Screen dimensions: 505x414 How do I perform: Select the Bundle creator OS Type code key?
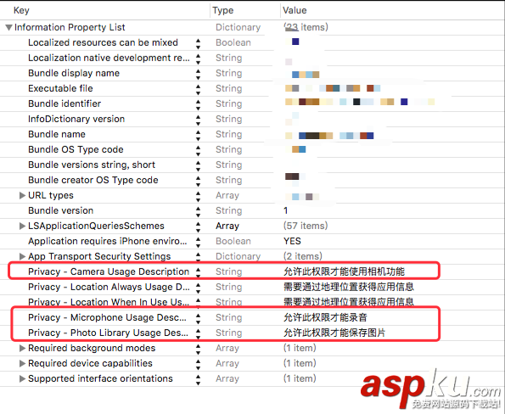point(93,180)
